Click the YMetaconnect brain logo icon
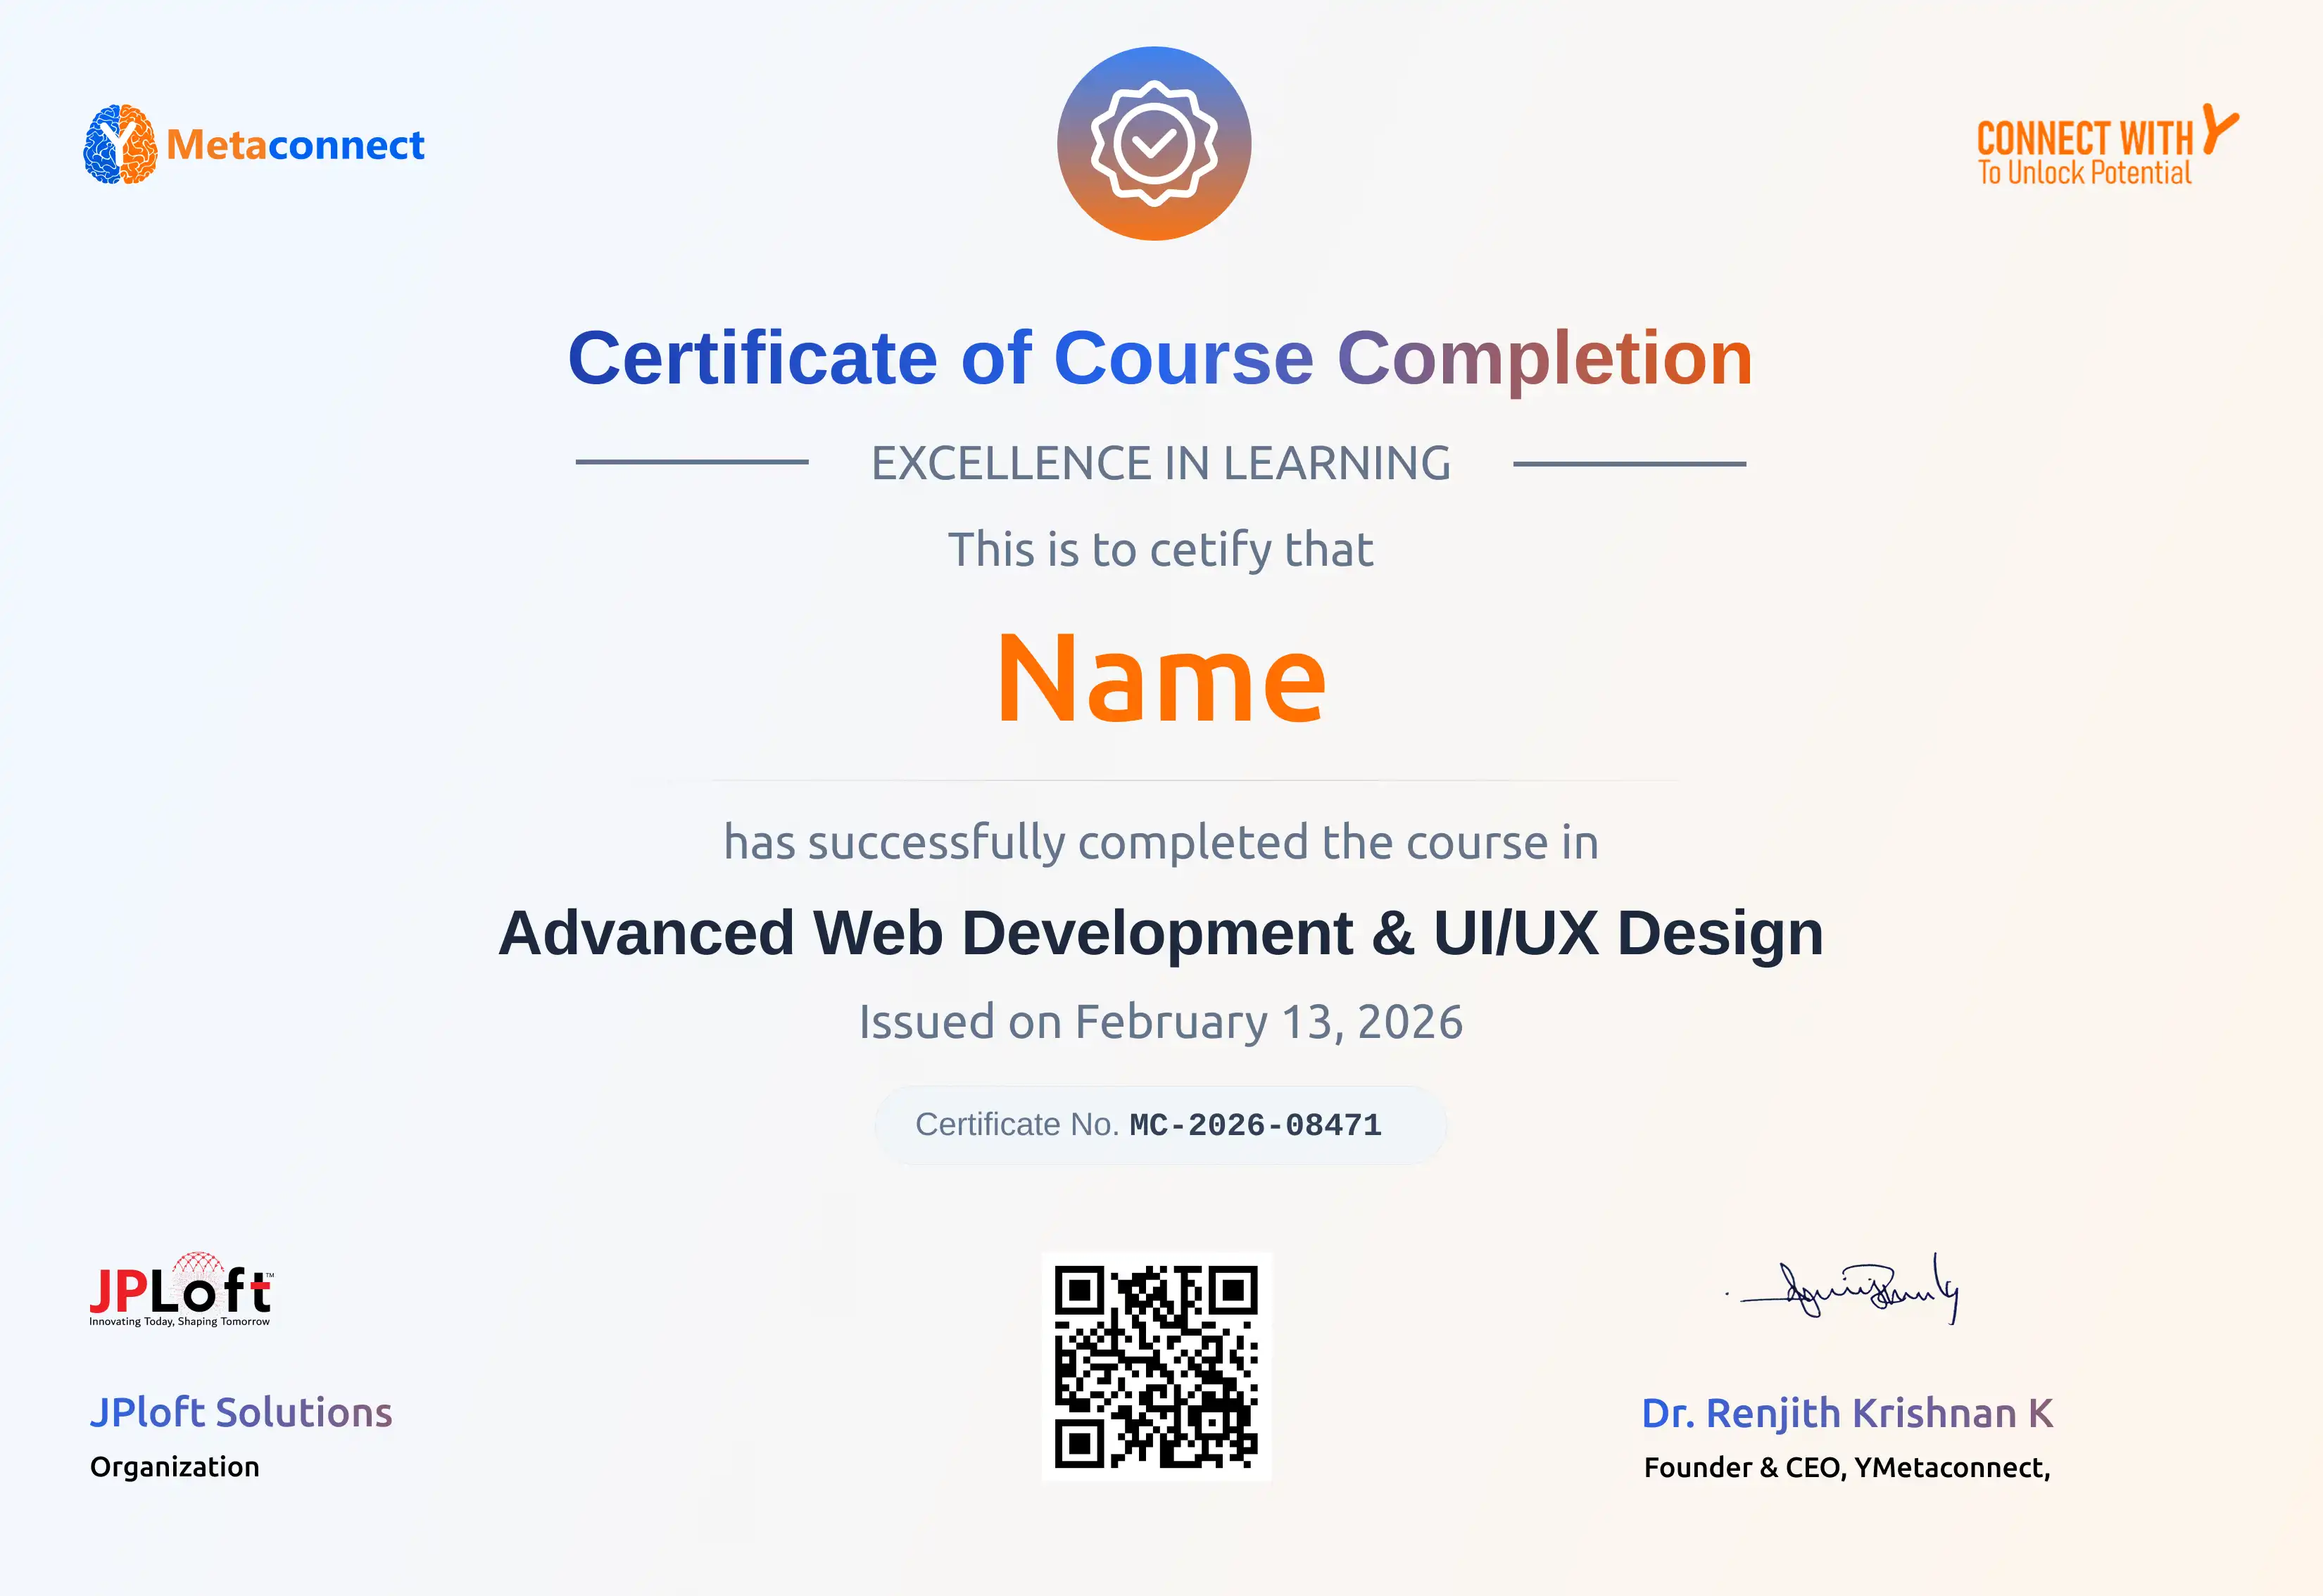 (120, 144)
